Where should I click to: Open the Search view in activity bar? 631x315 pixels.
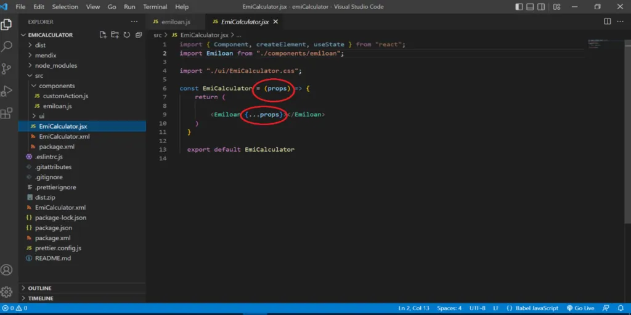[6, 47]
